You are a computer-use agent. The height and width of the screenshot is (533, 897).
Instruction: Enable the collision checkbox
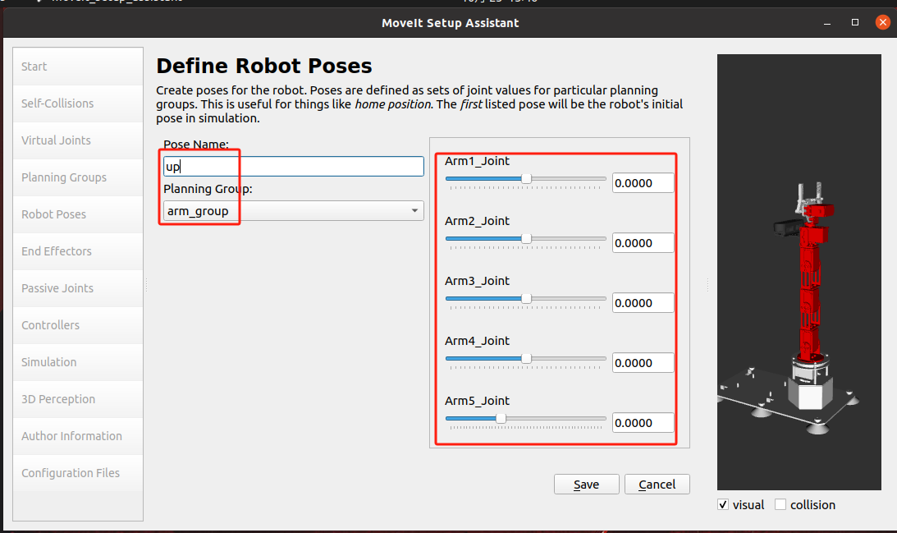(x=780, y=505)
